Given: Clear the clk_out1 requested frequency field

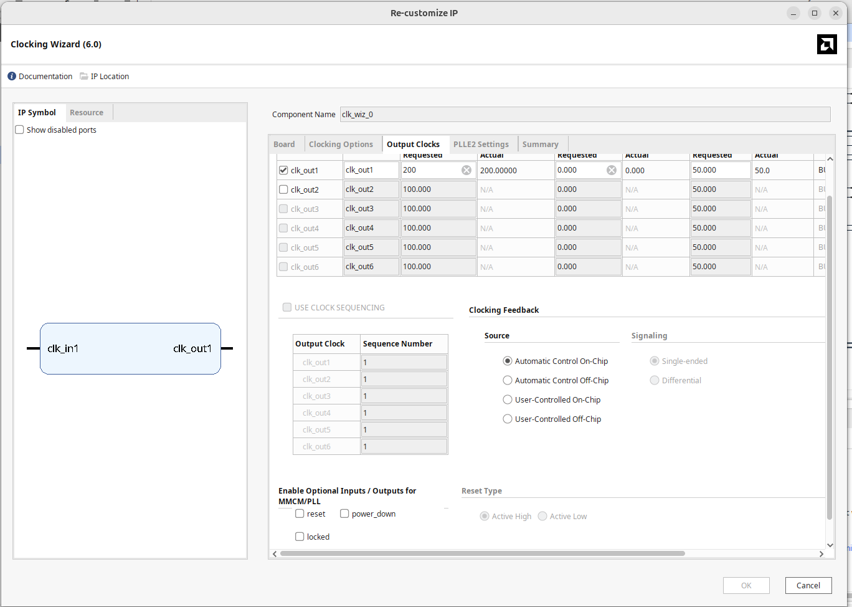Looking at the screenshot, I should click(466, 170).
